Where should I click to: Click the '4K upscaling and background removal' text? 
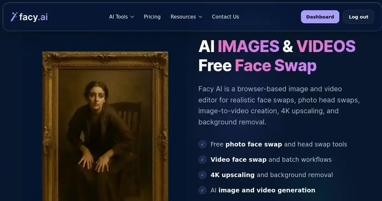tap(272, 175)
